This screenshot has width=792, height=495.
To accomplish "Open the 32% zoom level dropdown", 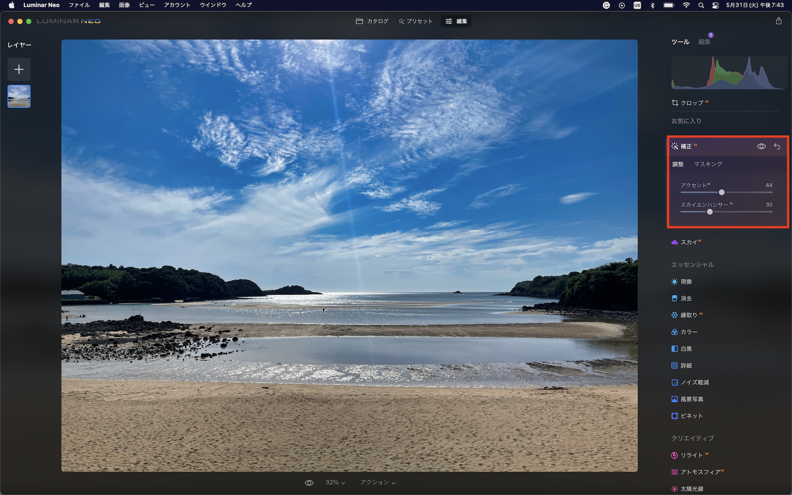I will click(335, 482).
